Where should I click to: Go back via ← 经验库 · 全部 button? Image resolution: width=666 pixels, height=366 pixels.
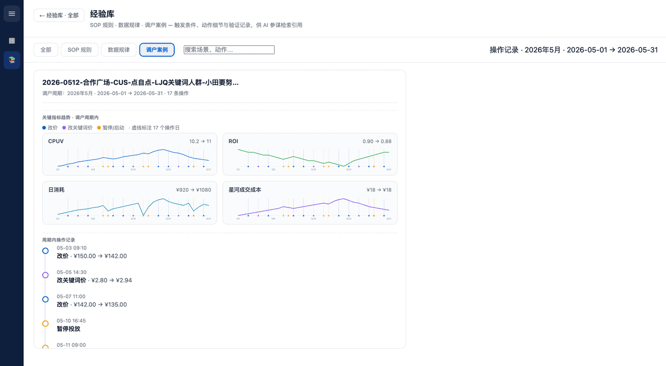coord(59,16)
